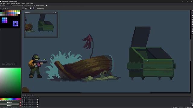Click the round dynamics icon beside ink
Image resolution: width=193 pixels, height=108 pixels.
33,8
